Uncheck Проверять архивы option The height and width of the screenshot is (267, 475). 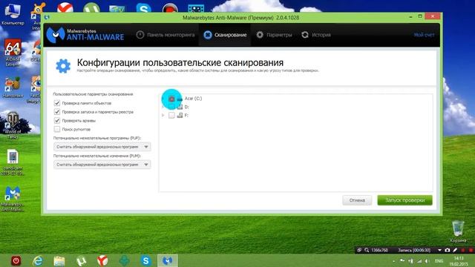(x=57, y=120)
